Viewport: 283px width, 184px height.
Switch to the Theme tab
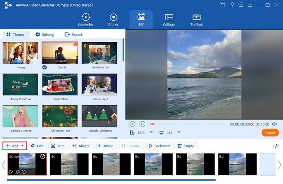(16, 34)
